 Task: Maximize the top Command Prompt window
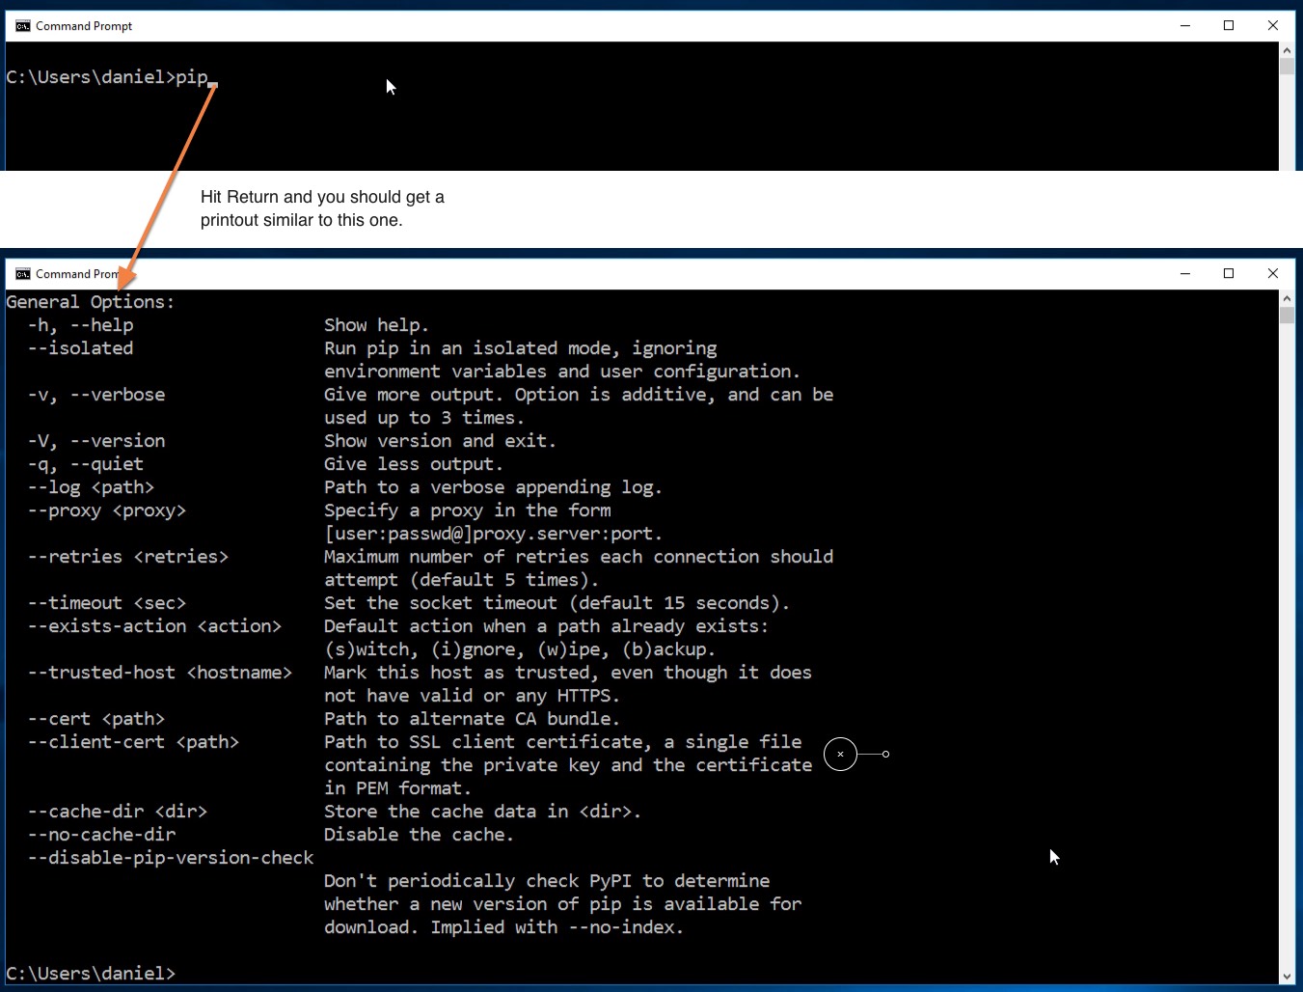tap(1228, 25)
